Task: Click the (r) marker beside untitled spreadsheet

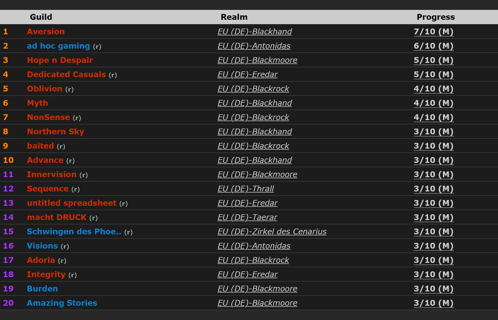Action: tap(124, 204)
